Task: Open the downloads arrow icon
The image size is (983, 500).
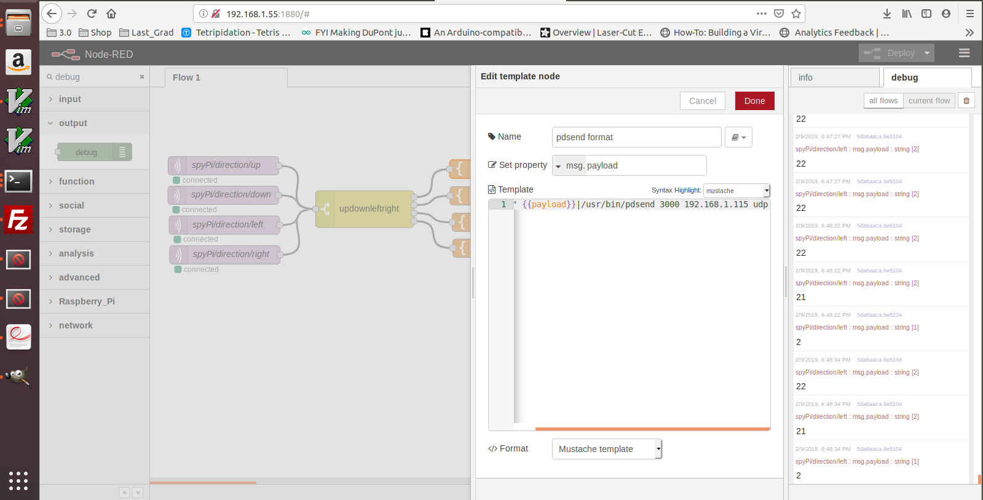Action: click(x=887, y=14)
